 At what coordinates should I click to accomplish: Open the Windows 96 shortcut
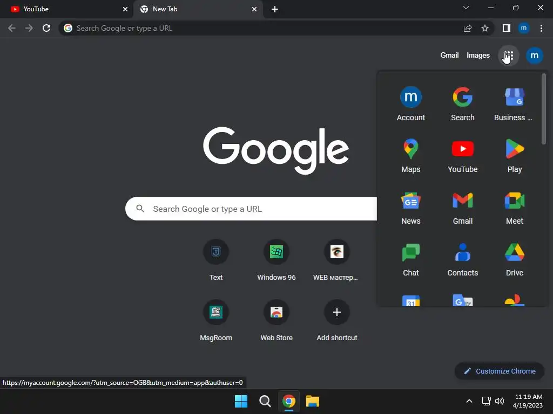[276, 260]
